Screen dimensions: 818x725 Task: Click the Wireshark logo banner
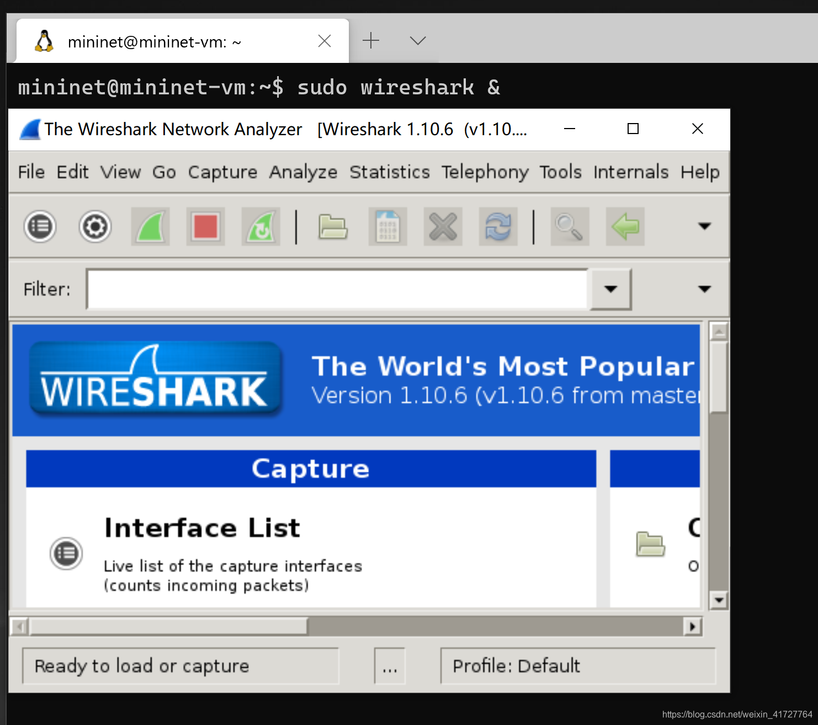pos(156,380)
